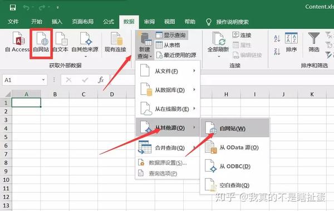This screenshot has height=211, width=334.
Task: Sort ascending with A-Z icon
Action: pos(277,38)
